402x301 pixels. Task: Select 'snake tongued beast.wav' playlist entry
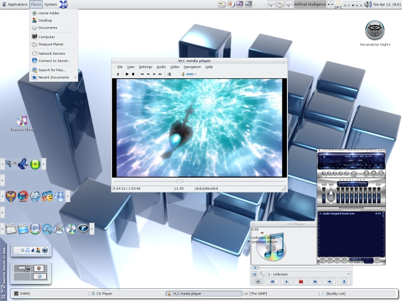pos(350,214)
